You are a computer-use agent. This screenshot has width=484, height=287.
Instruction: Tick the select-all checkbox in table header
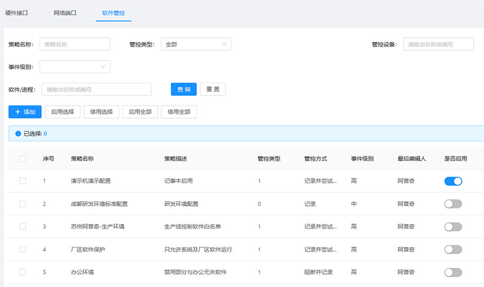[x=23, y=158]
